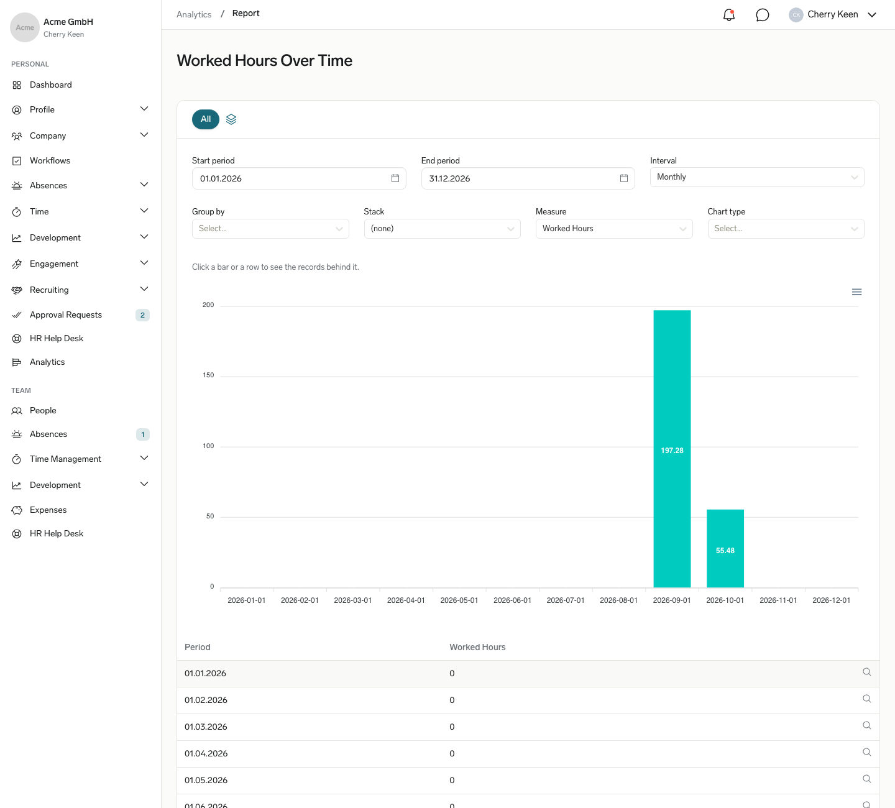Expand the team Development chevron

point(144,484)
